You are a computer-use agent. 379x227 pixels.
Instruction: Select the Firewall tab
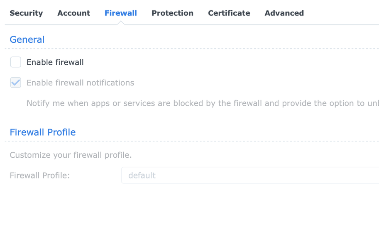121,13
